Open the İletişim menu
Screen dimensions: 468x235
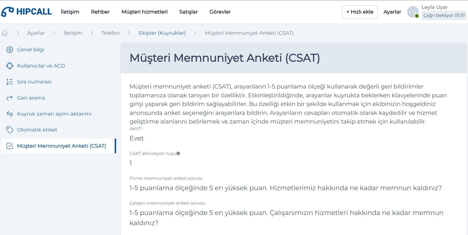[70, 12]
